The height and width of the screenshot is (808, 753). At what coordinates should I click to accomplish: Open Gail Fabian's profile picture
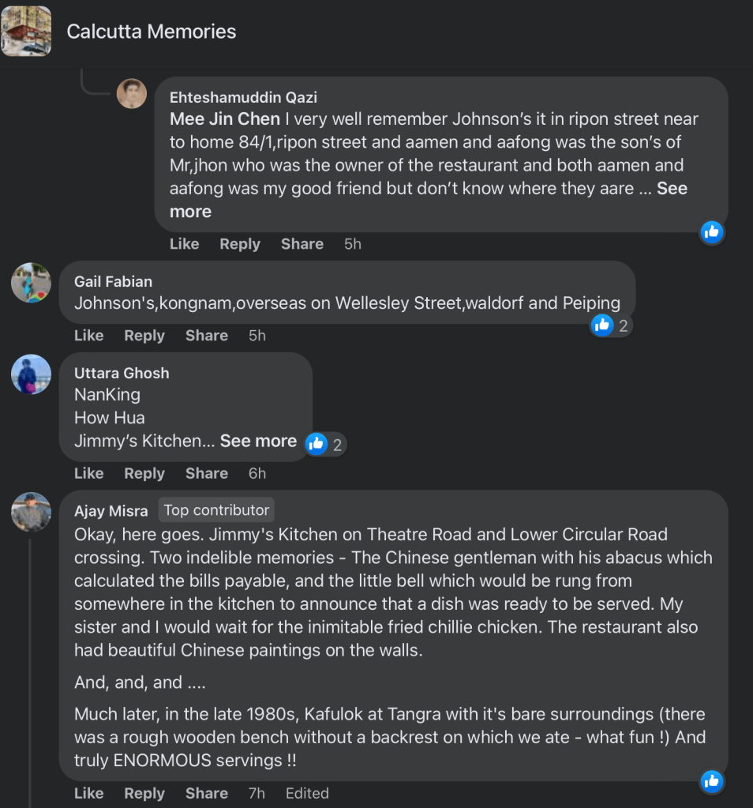coord(32,283)
